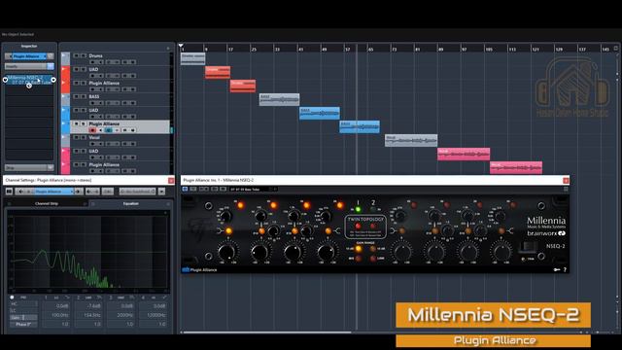The image size is (622, 350).
Task: Open NSEQ-2 preset name field
Action: pos(250,190)
